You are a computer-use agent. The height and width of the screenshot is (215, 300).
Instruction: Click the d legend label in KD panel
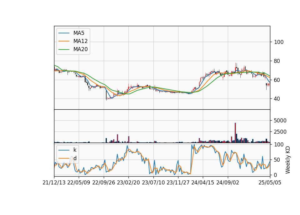coord(75,158)
